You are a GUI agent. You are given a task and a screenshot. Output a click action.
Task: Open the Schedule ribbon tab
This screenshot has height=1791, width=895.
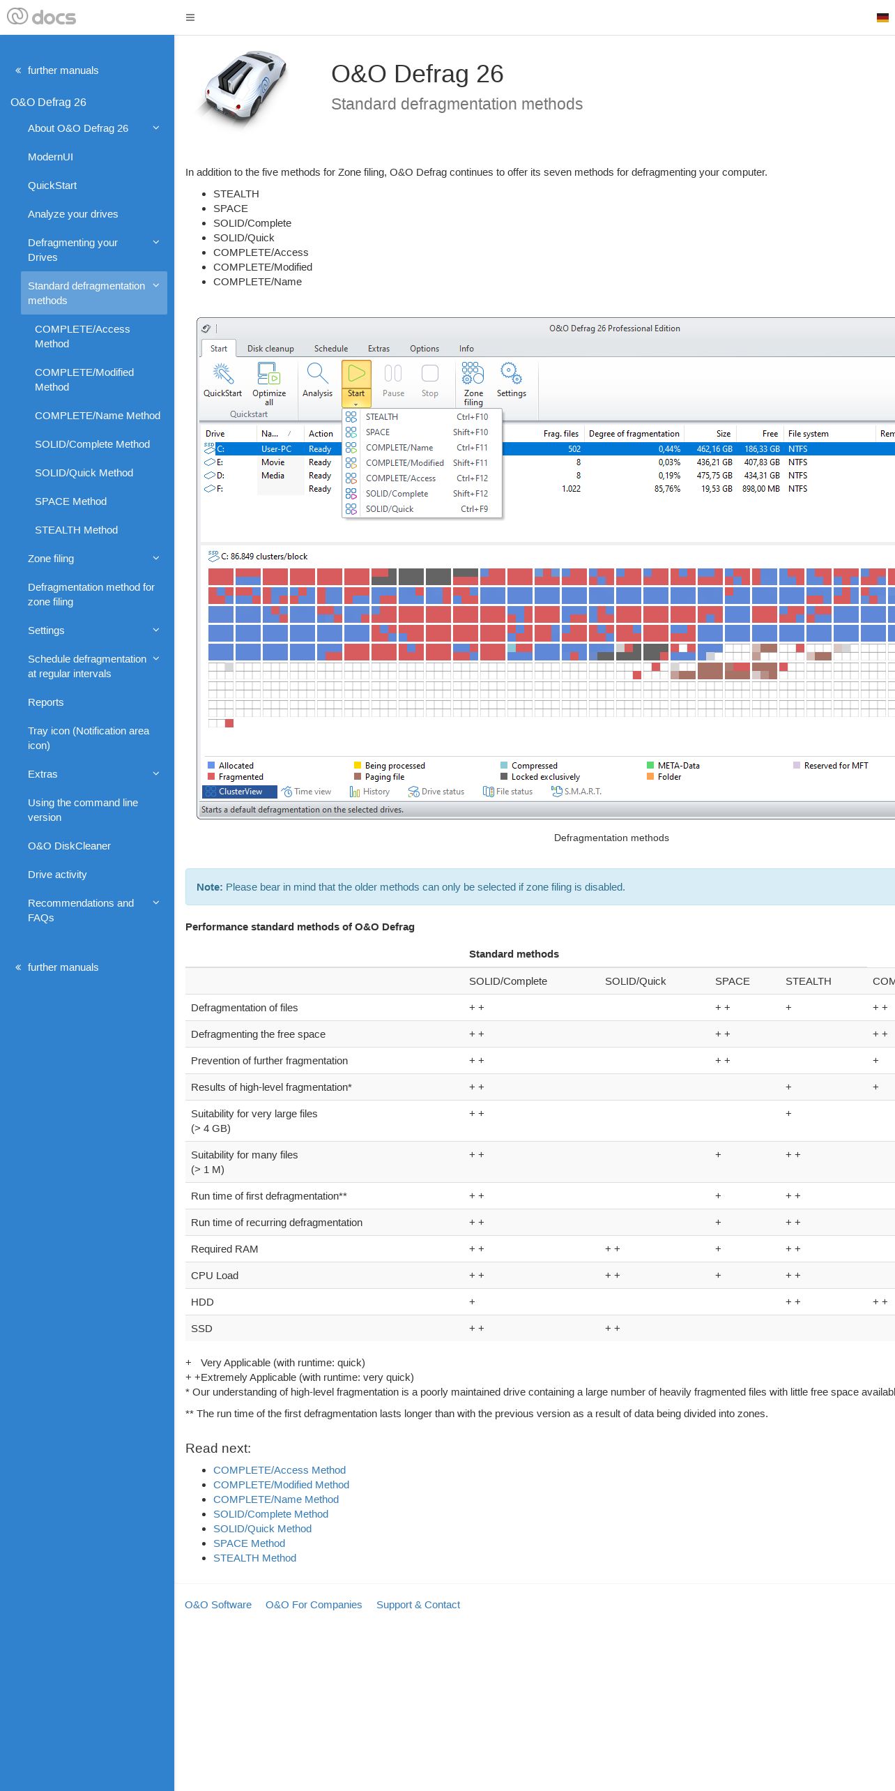tap(331, 349)
